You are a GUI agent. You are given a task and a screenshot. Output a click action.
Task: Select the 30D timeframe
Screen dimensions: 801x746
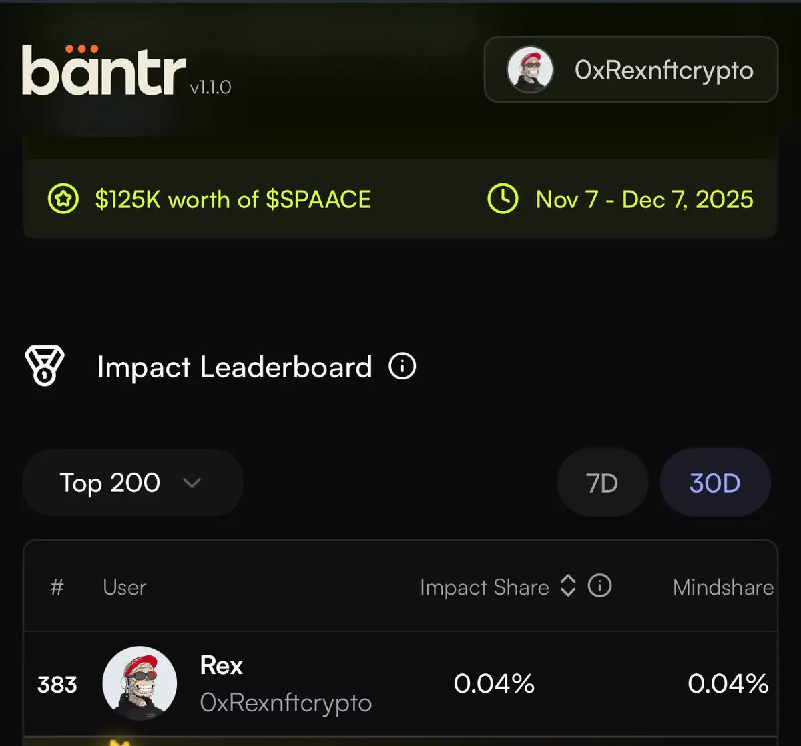point(715,483)
